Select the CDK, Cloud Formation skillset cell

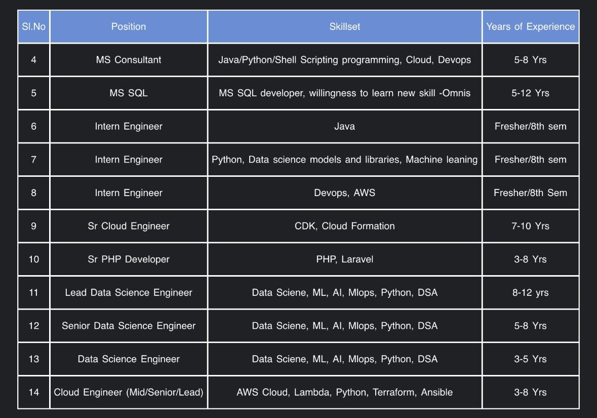click(344, 226)
